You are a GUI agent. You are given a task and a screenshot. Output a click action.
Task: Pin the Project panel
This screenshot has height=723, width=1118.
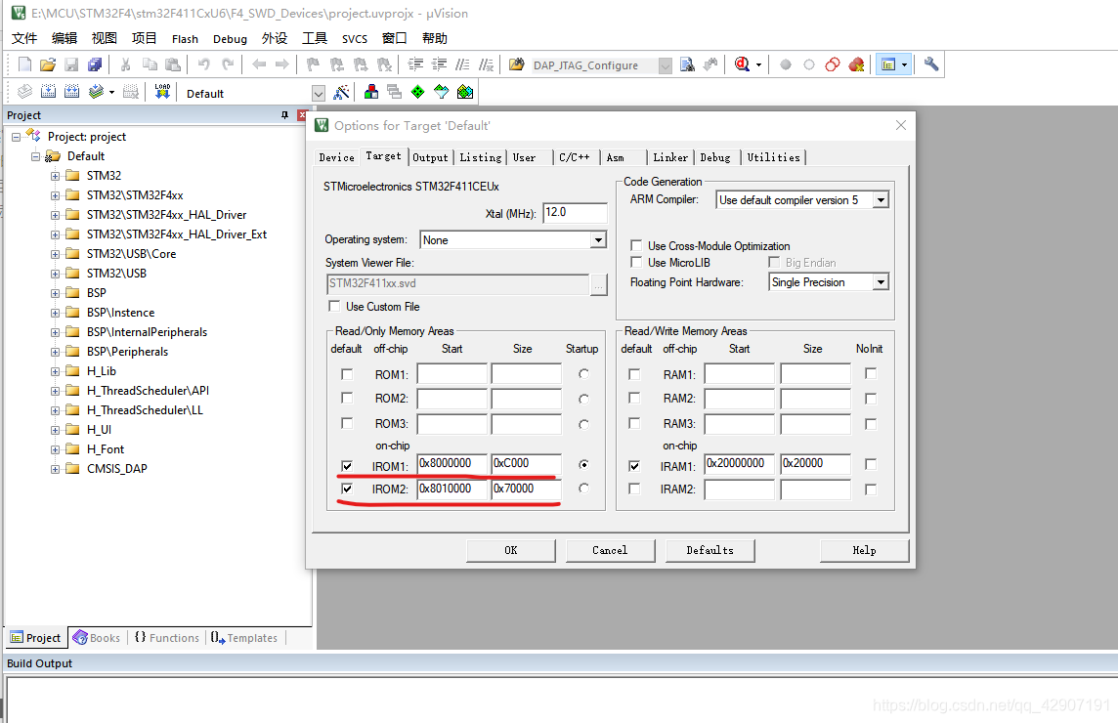pos(284,114)
